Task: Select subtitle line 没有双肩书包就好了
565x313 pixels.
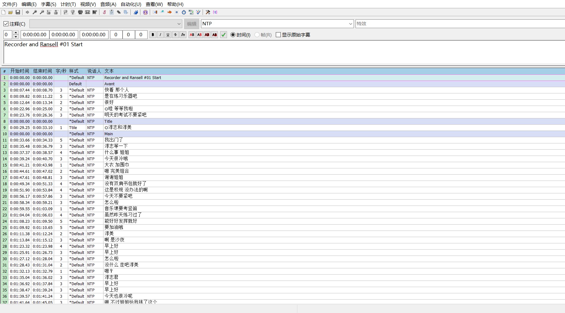Action: coord(283,184)
